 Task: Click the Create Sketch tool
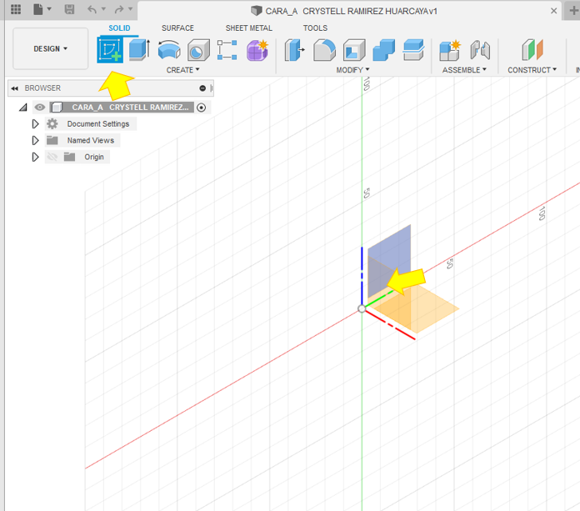[110, 49]
